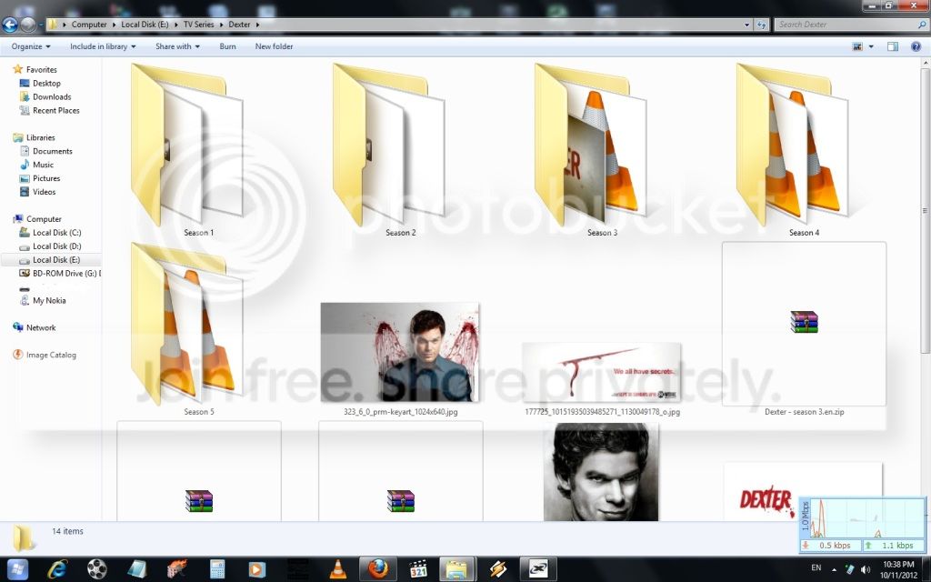Select the black-and-white Dexter portrait thumbnail
Image resolution: width=931 pixels, height=582 pixels.
pos(601,472)
